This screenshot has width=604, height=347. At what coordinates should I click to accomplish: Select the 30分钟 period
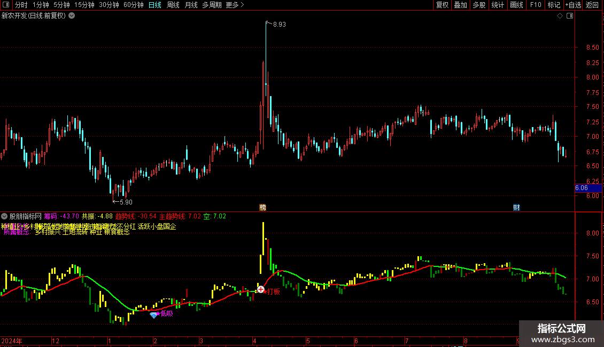109,5
